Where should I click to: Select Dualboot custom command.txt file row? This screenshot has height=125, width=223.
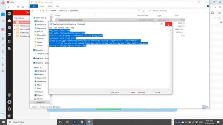pos(120,20)
